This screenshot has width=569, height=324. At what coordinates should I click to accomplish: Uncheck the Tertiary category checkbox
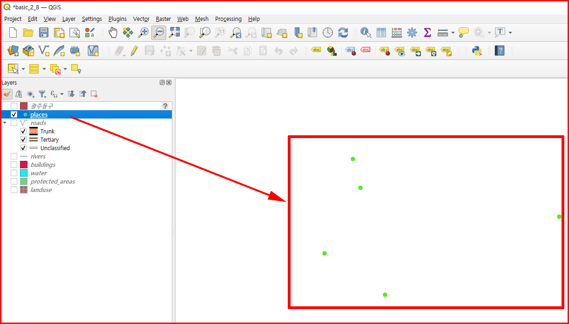(x=23, y=139)
